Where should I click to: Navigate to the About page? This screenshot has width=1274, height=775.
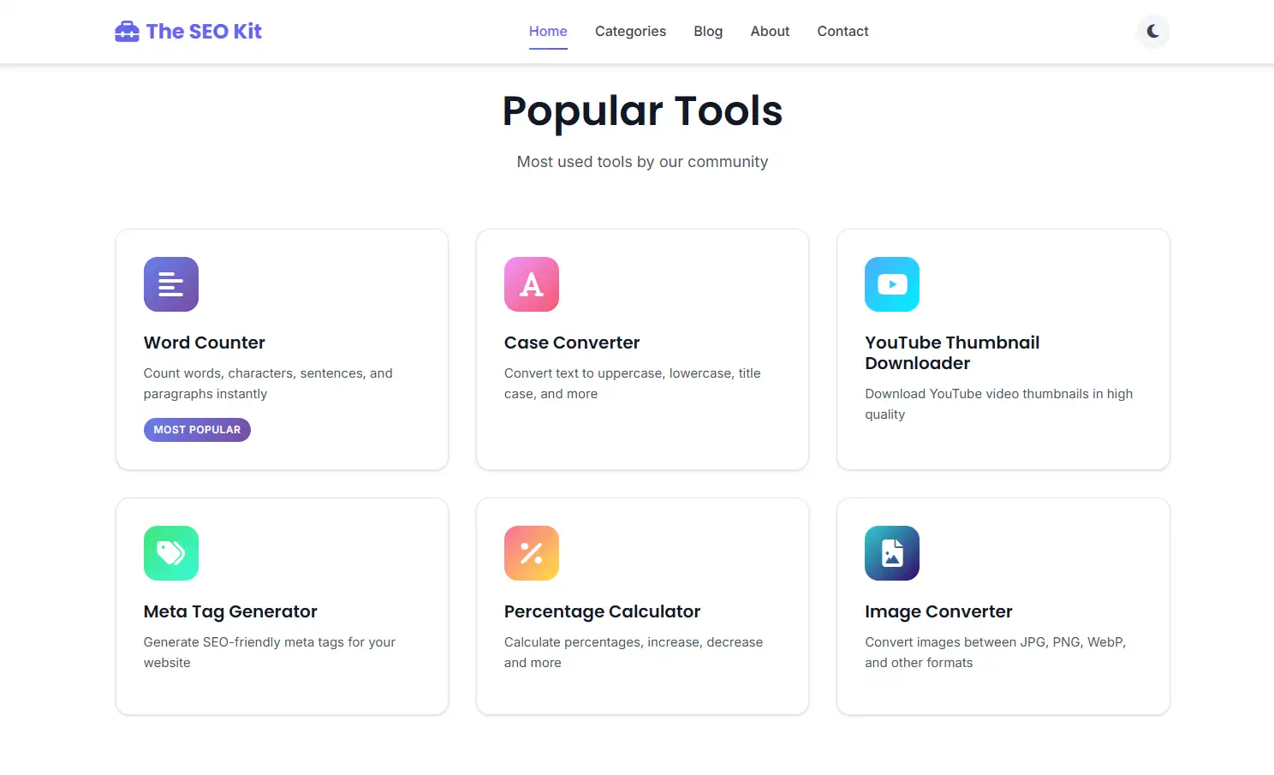769,31
